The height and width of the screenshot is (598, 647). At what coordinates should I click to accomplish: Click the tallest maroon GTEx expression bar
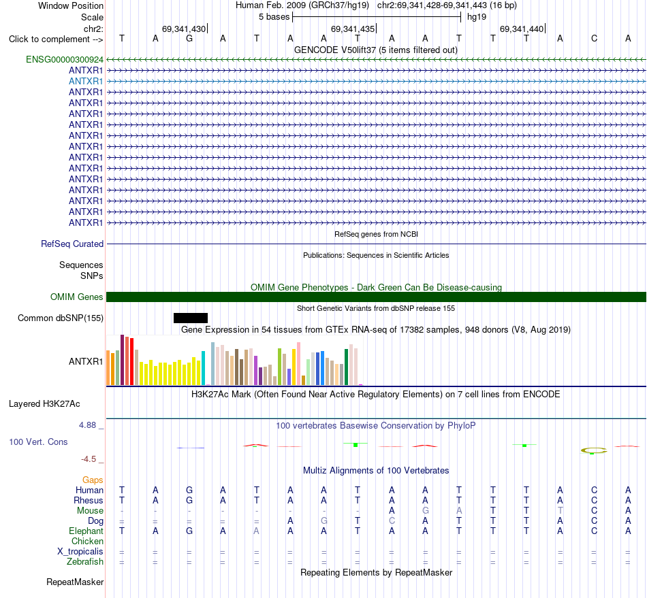122,360
